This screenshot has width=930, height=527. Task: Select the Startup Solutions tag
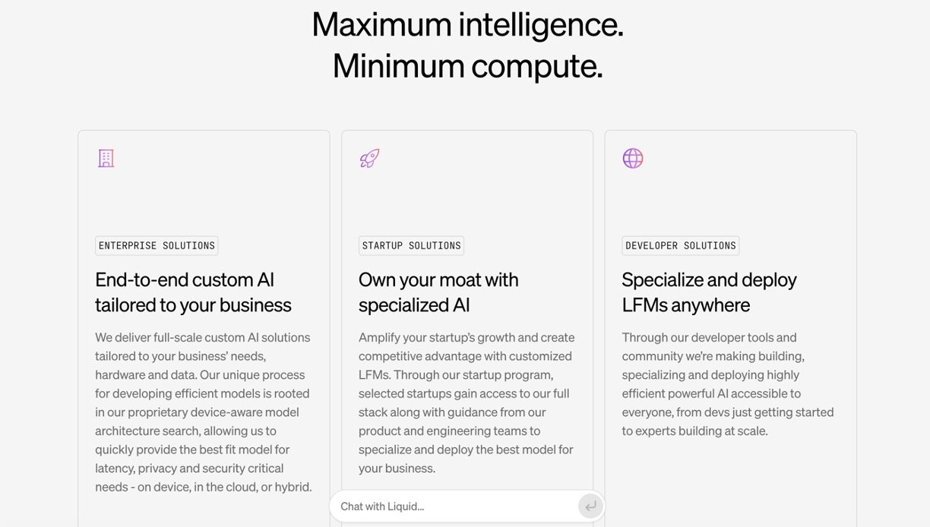[411, 246]
